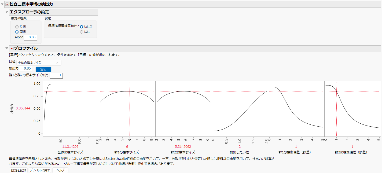Image resolution: width=382 pixels, height=173 pixels.
Task: Click the 群2の標本サイズ value 5.3142962
Action: (x=183, y=147)
